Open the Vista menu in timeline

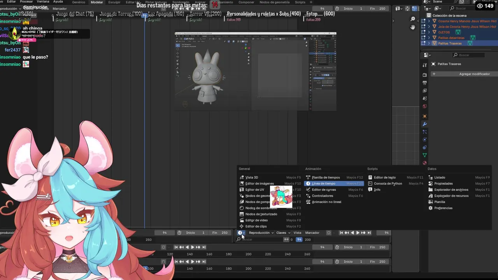pyautogui.click(x=297, y=233)
